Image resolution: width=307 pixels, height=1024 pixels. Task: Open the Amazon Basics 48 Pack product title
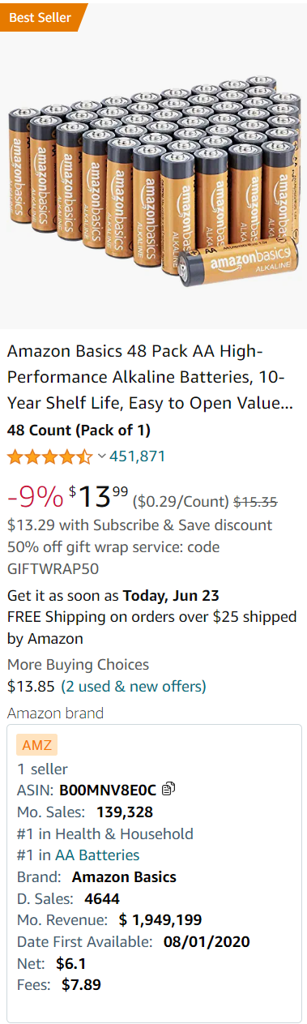[x=151, y=377]
